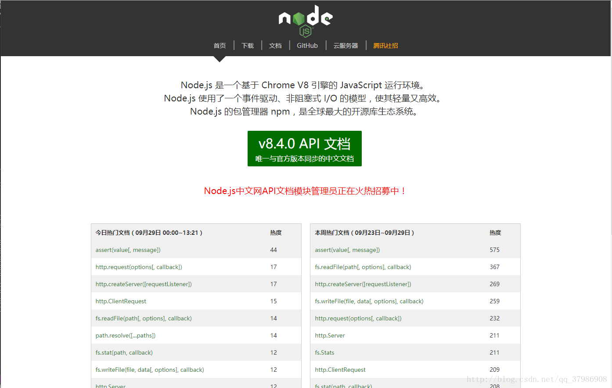Open fs.readFile(path[, options], callback) in weekly list

pos(363,267)
